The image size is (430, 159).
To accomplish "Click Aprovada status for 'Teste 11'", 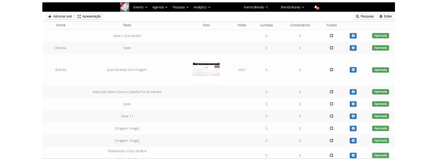I will tap(380, 116).
